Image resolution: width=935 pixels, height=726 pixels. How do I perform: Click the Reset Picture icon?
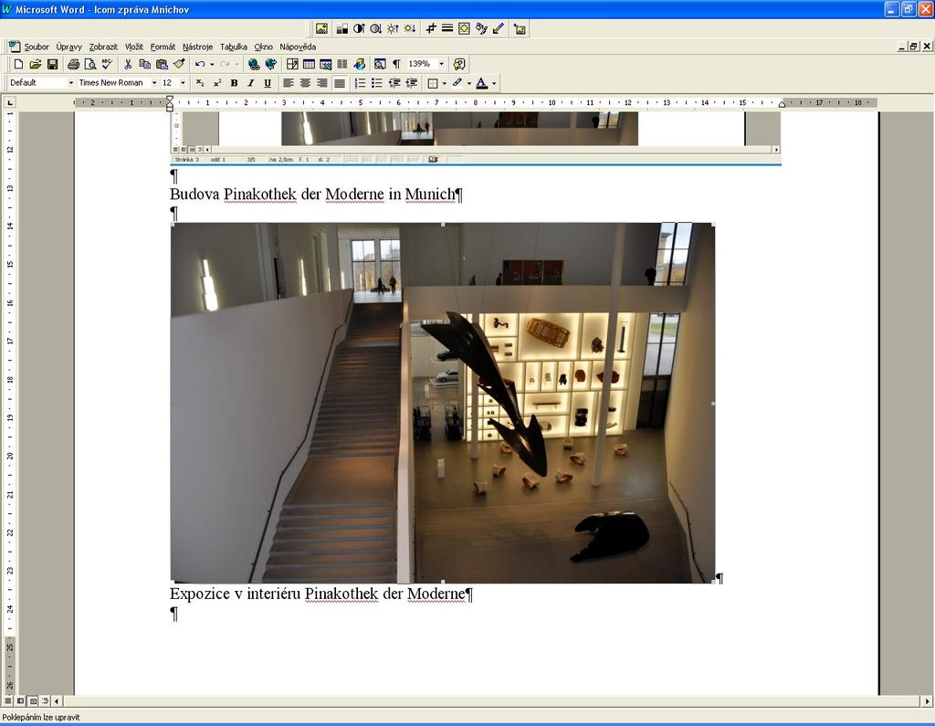click(520, 28)
